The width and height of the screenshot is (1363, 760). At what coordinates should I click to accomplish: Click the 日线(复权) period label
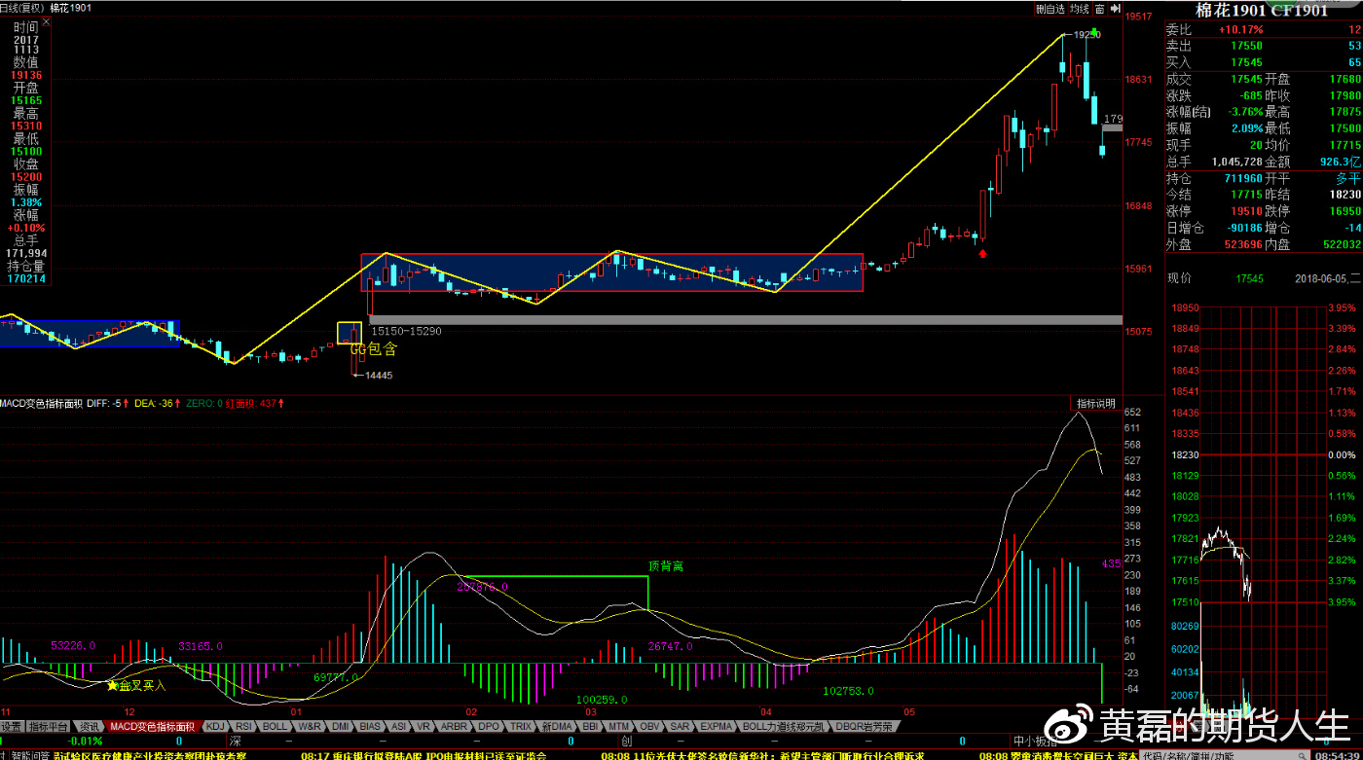point(22,7)
